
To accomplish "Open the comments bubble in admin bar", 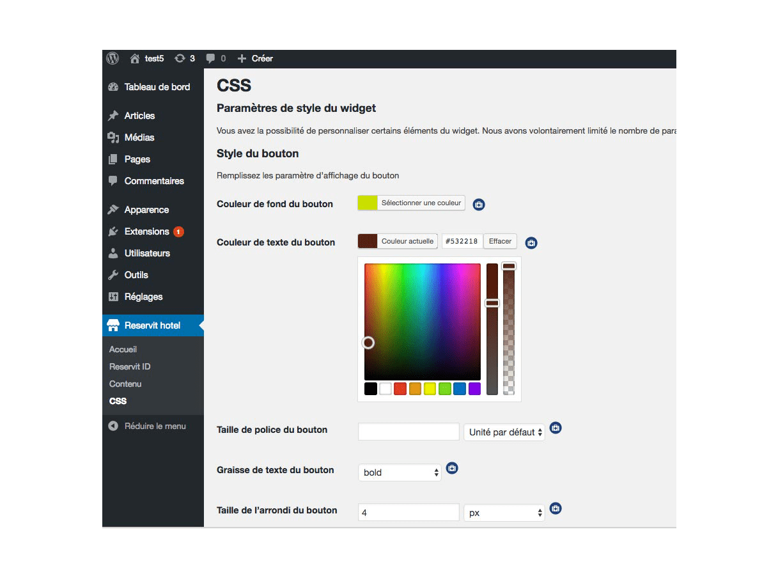I will pos(210,59).
